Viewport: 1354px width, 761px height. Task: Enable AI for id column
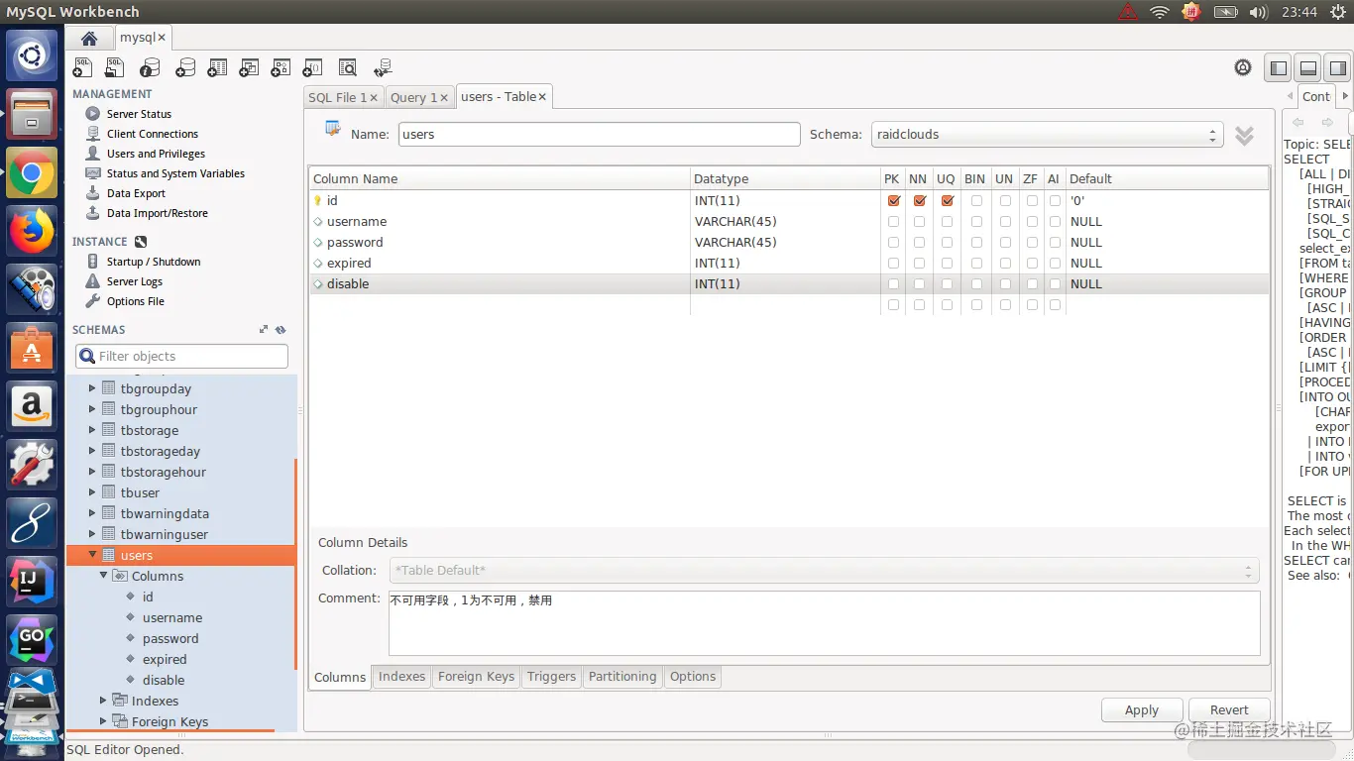click(1055, 200)
